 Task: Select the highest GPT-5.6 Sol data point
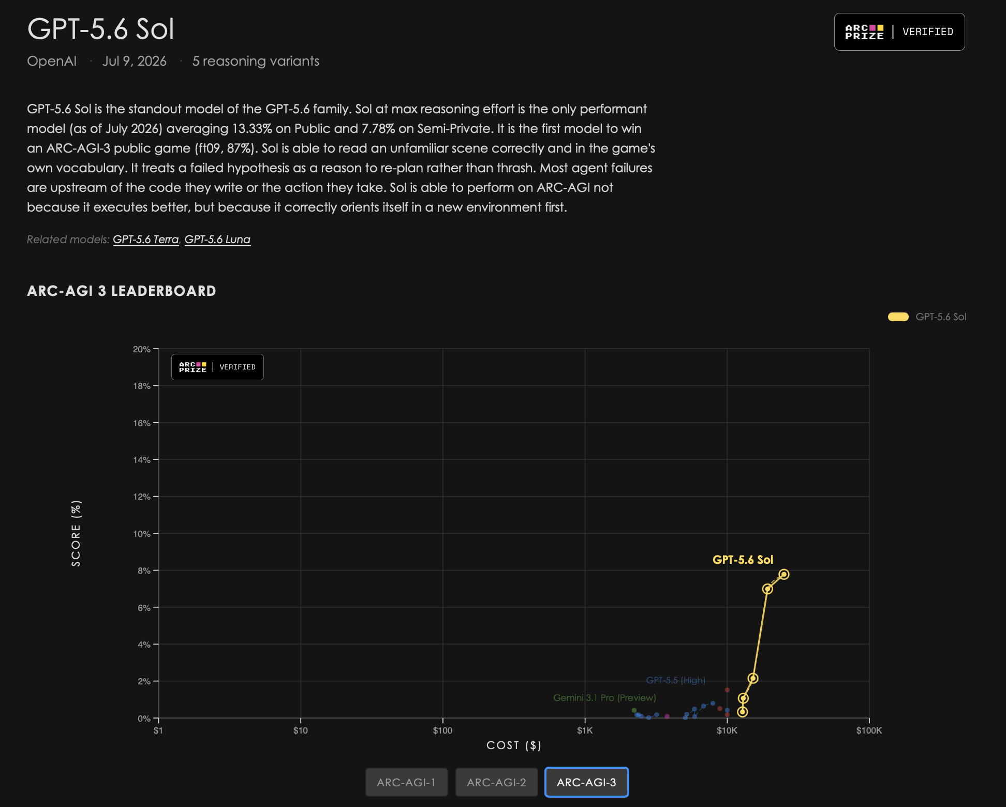(x=784, y=574)
